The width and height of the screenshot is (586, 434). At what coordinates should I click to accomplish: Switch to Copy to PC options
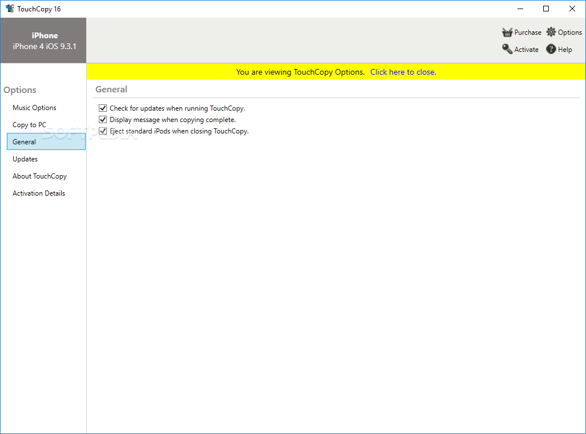[46, 125]
